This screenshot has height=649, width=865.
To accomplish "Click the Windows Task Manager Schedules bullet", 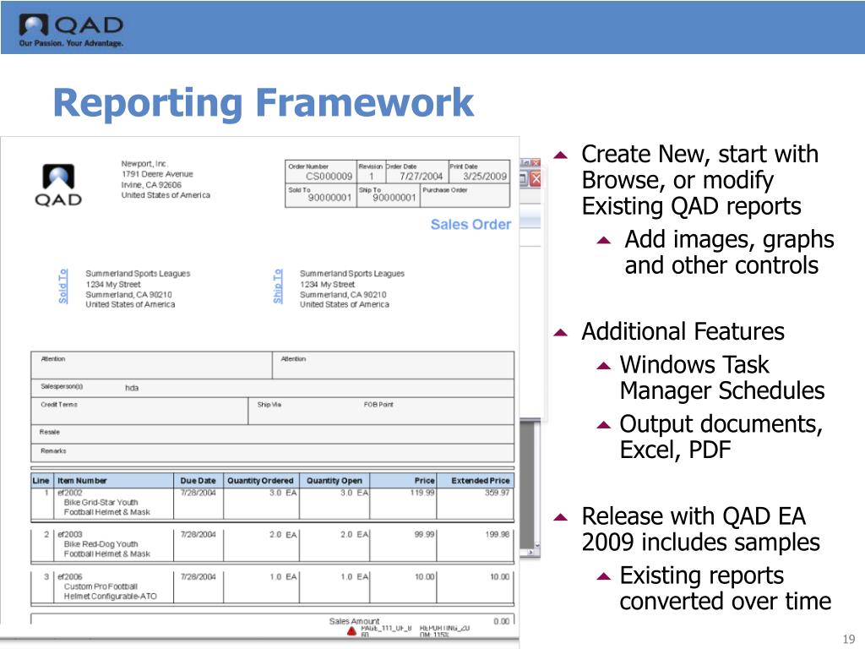I will pyautogui.click(x=722, y=378).
